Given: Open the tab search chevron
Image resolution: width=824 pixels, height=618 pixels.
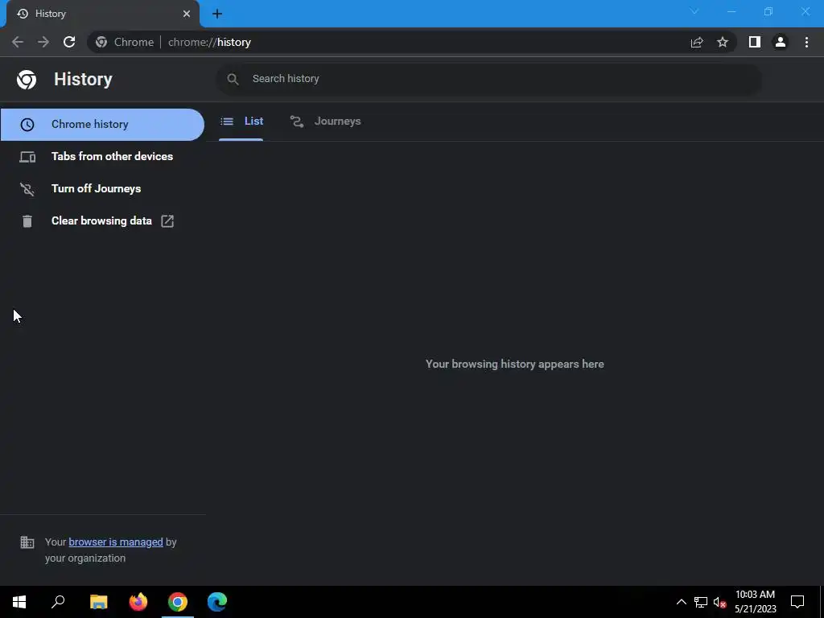Looking at the screenshot, I should click(x=694, y=11).
